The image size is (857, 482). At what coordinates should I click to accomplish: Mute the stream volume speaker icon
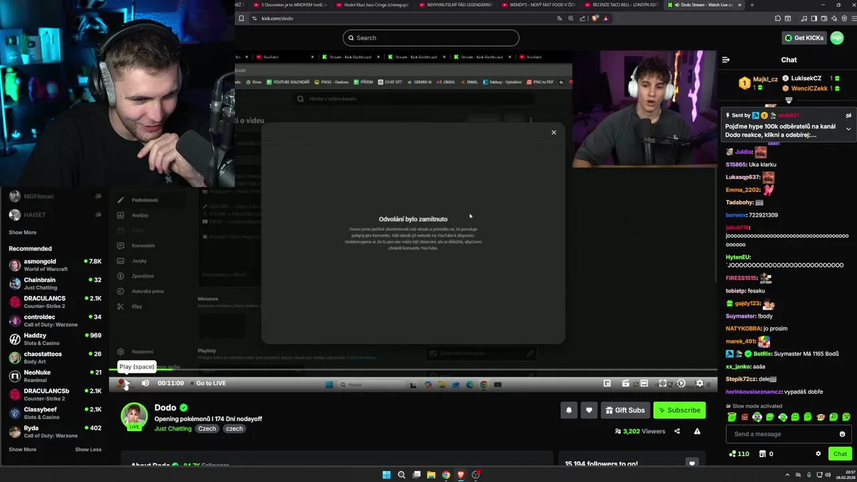[x=145, y=383]
